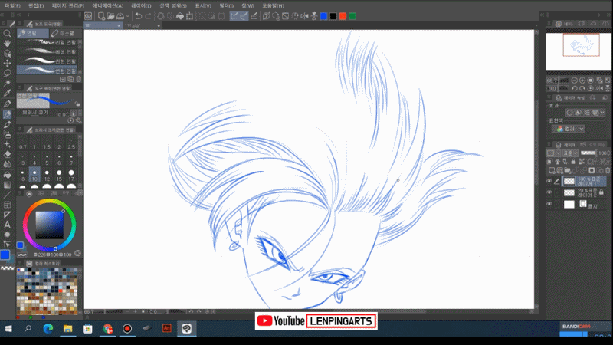Screen dimensions: 613x345
Task: Choose brush size 17 preset
Action: click(71, 175)
